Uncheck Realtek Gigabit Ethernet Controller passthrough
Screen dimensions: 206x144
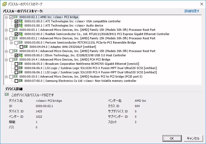[x=16, y=34]
